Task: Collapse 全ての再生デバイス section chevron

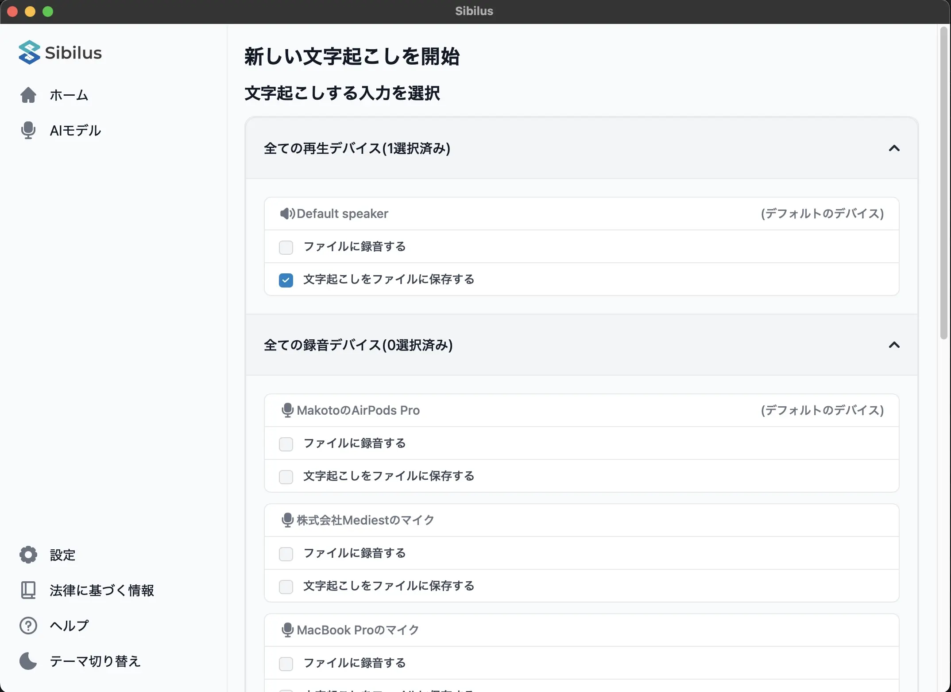Action: click(x=894, y=148)
